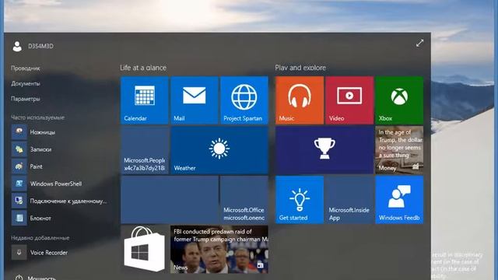The image size is (498, 280).
Task: Open the Weather tile
Action: [219, 150]
